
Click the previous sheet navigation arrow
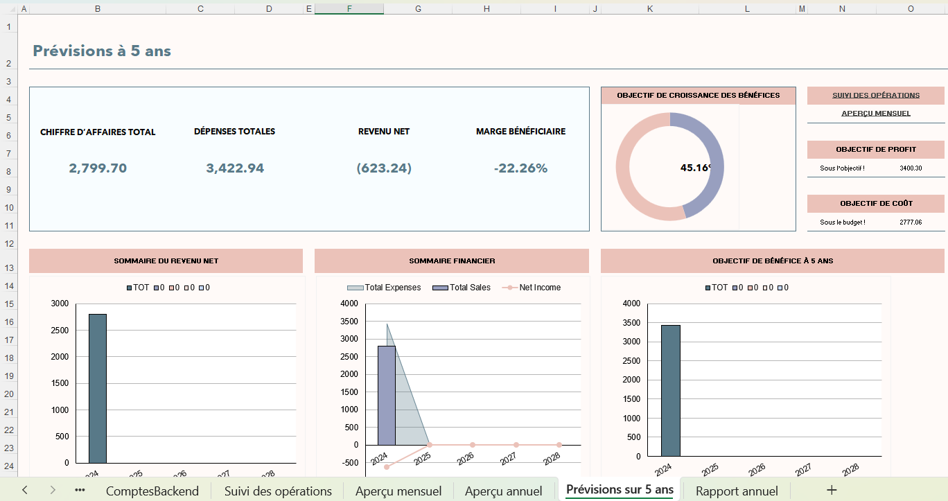click(25, 490)
